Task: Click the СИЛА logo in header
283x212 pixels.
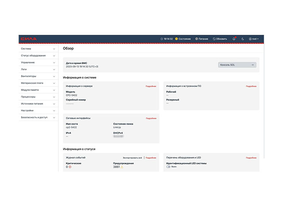Action: (x=28, y=39)
